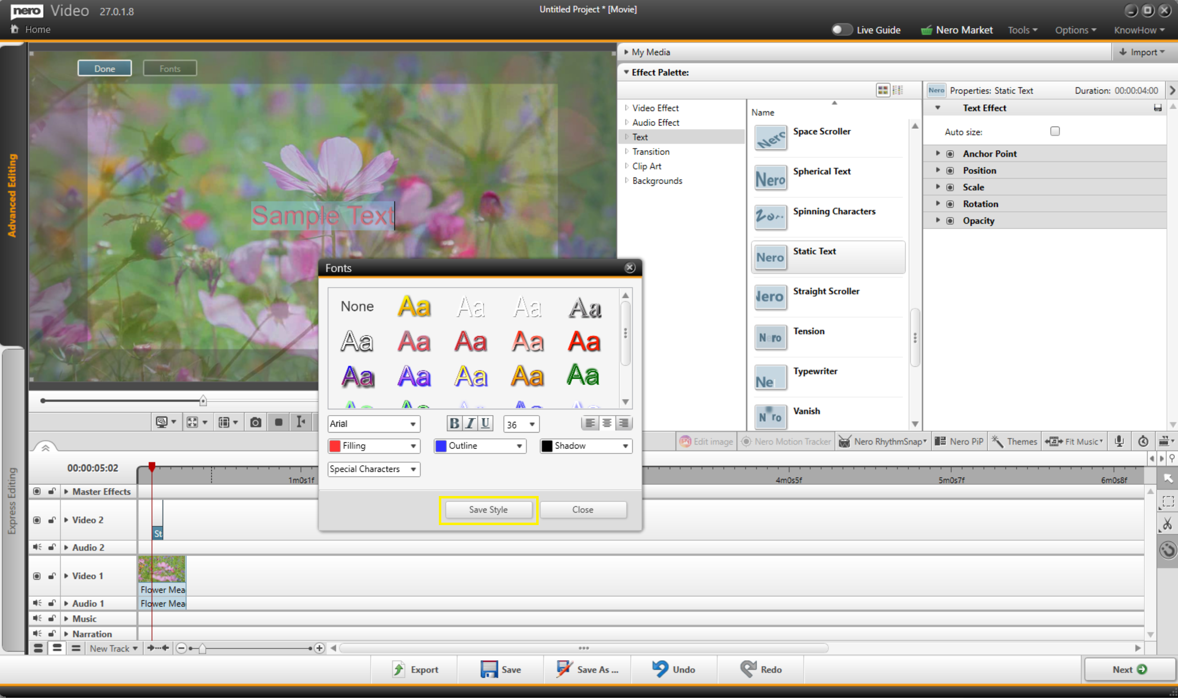Click the Save Style button

pyautogui.click(x=488, y=510)
